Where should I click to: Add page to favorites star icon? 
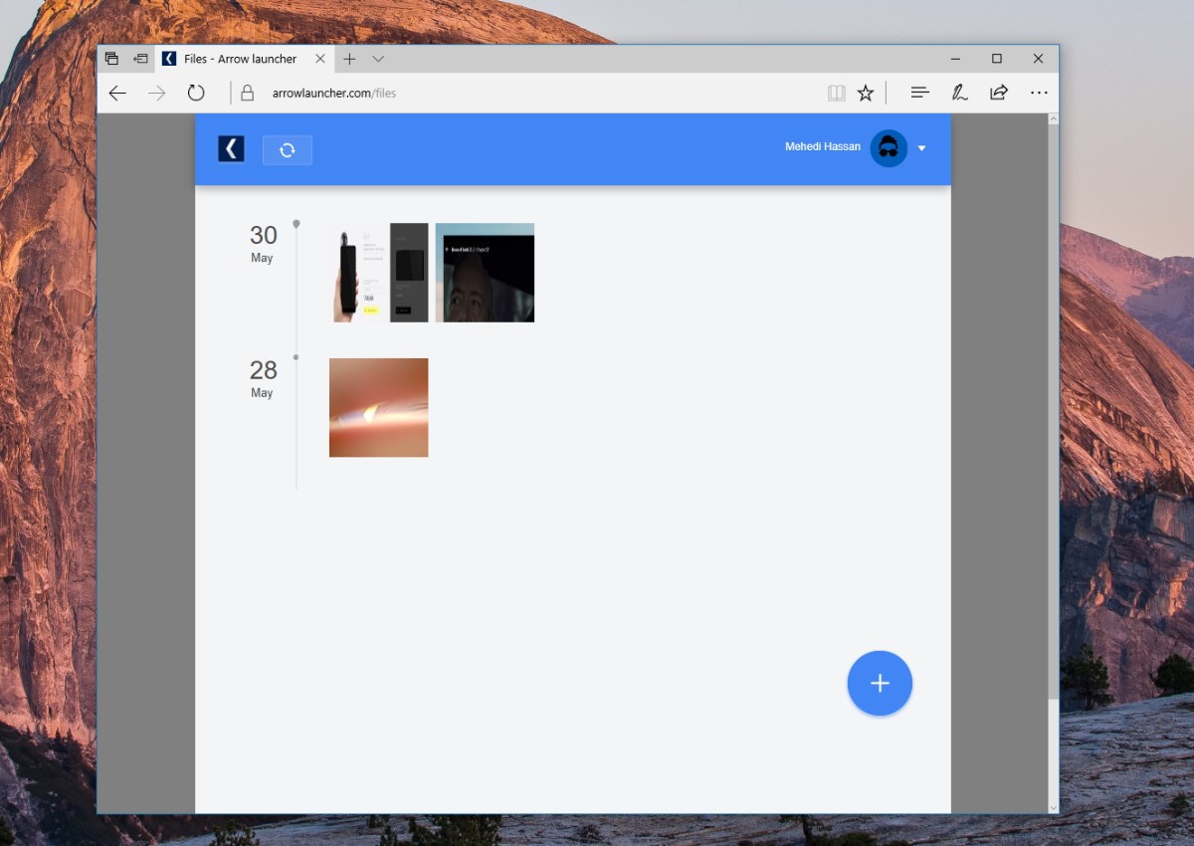tap(866, 94)
